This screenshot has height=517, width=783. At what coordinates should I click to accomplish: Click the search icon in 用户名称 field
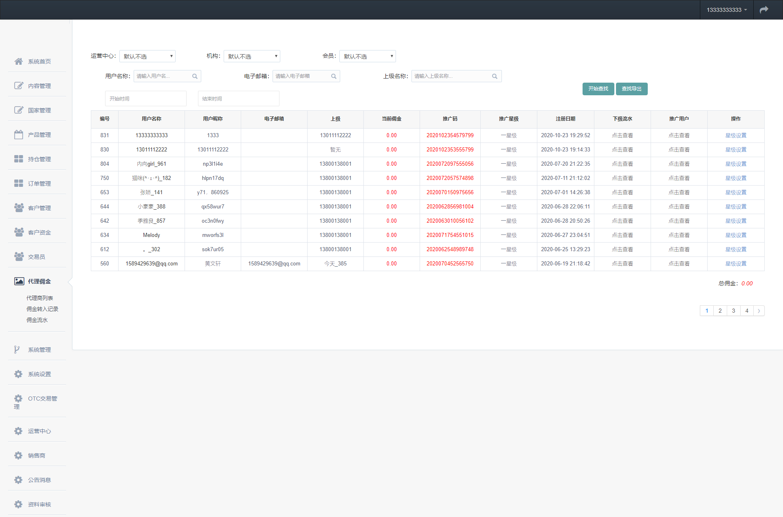195,76
